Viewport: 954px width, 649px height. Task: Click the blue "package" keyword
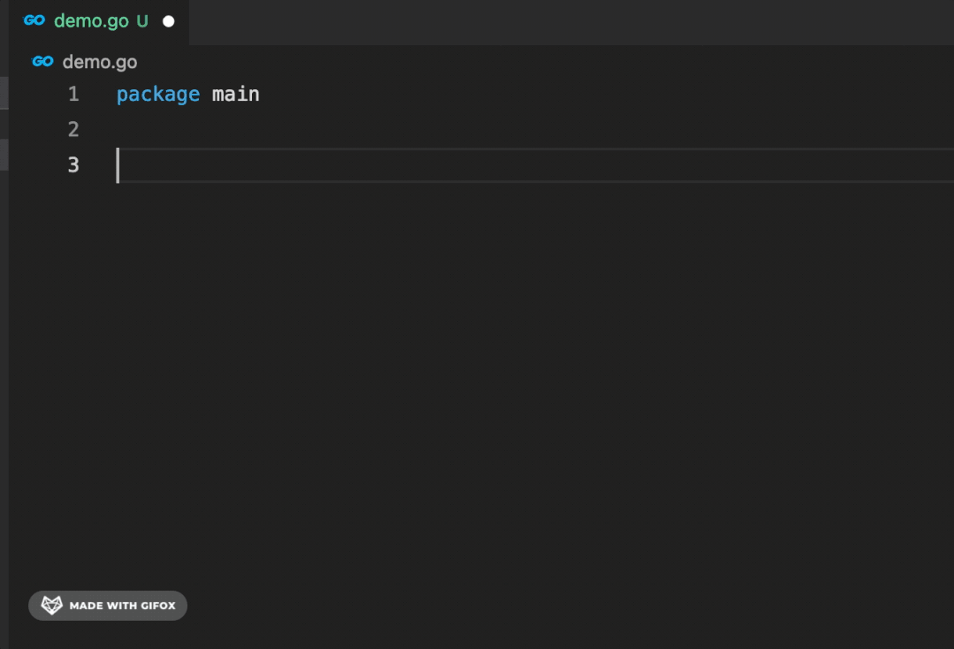tap(158, 94)
